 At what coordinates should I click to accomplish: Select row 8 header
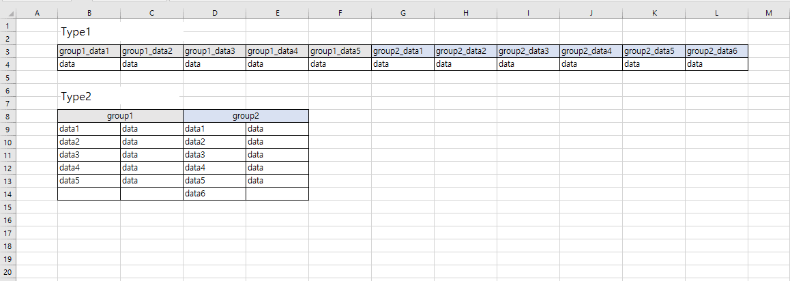(x=8, y=116)
